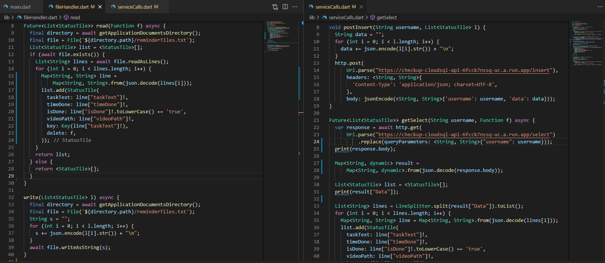Split the left editor to the right
Image resolution: width=605 pixels, height=263 pixels.
(285, 7)
